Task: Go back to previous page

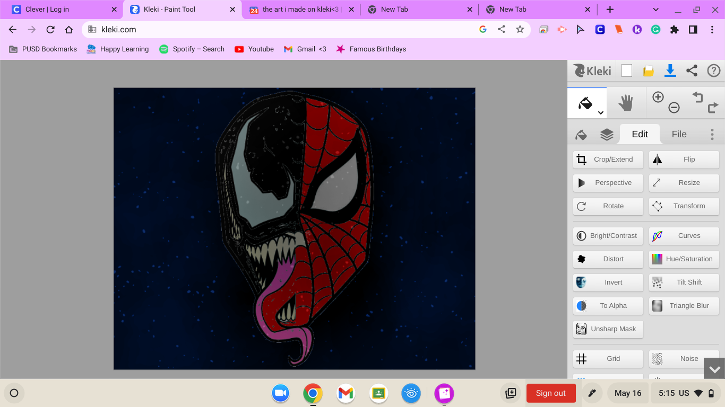Action: (13, 30)
